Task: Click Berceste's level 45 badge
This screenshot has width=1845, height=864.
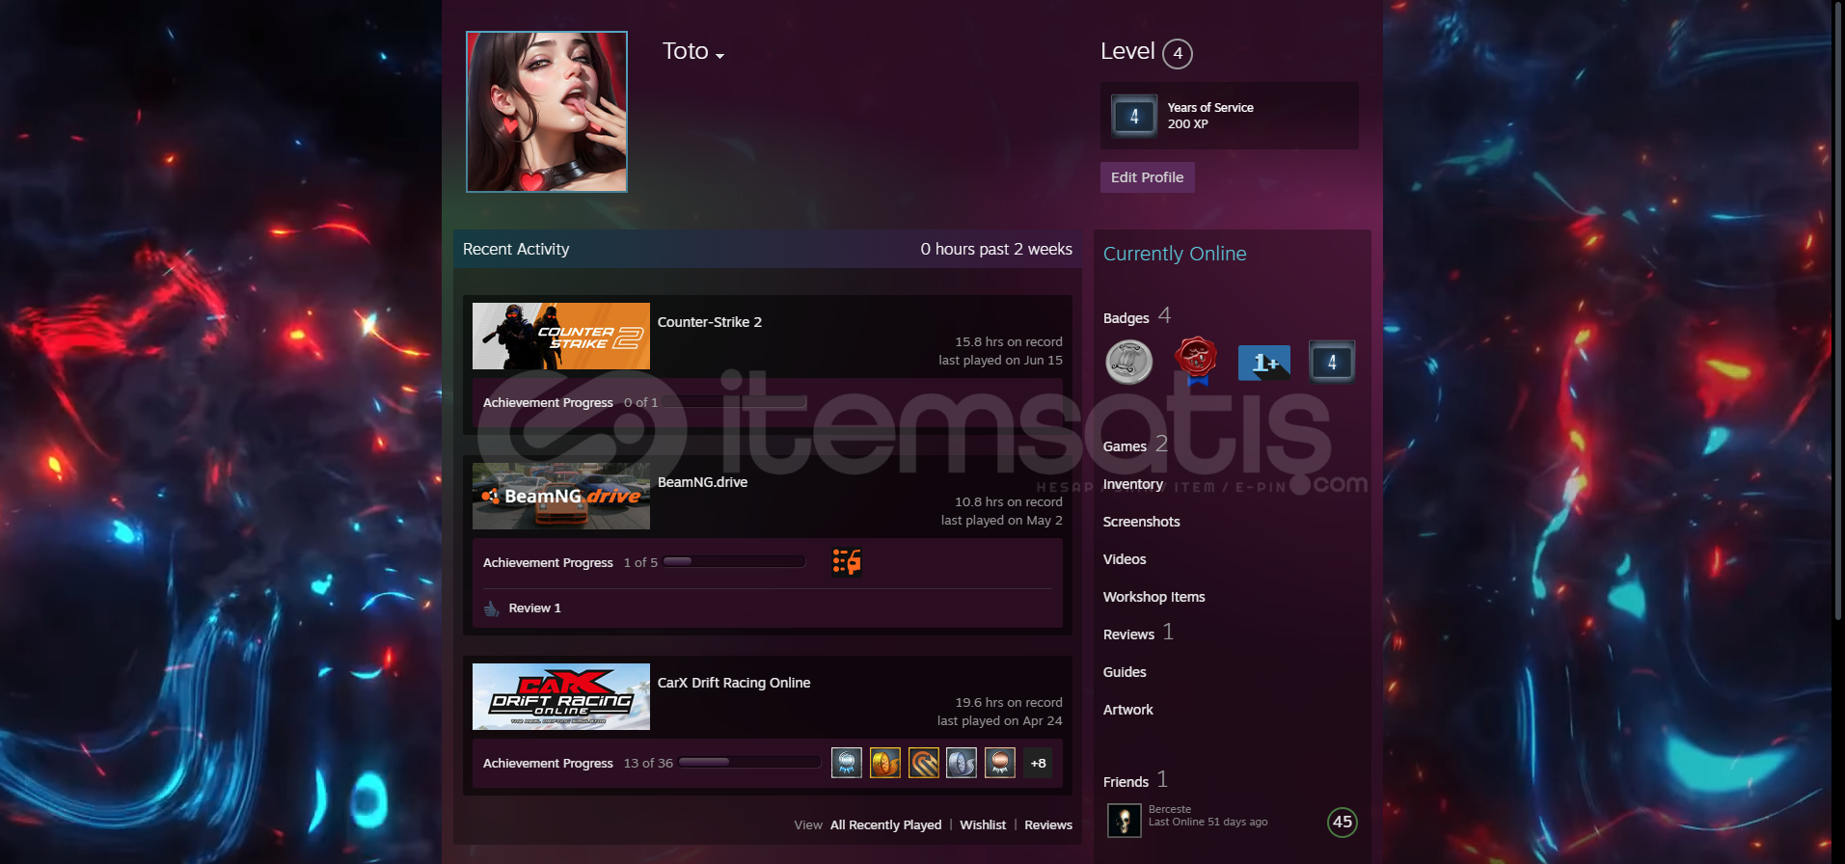Action: pyautogui.click(x=1342, y=822)
